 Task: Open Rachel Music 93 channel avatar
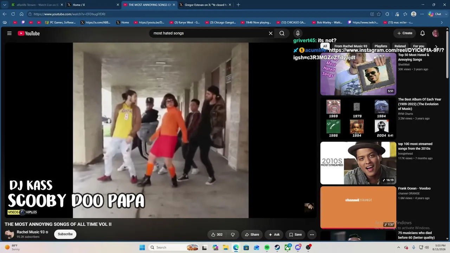pyautogui.click(x=9, y=234)
